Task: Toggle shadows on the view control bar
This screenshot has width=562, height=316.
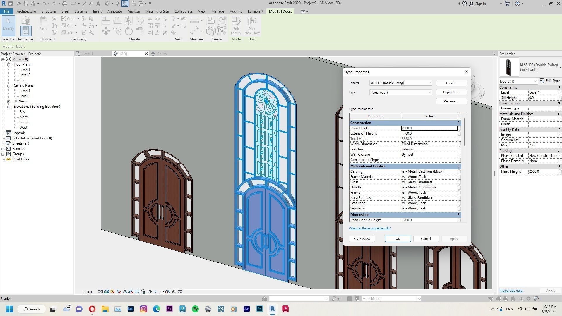Action: [112, 292]
